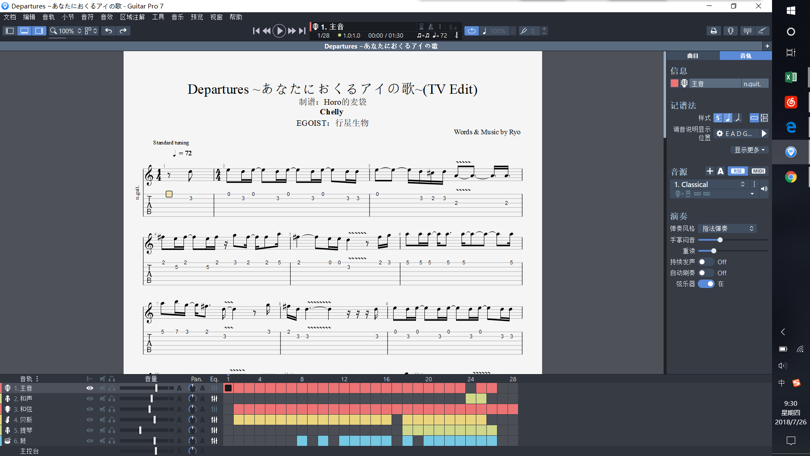Toggle 持续发声 switch on
This screenshot has width=810, height=456.
click(705, 262)
